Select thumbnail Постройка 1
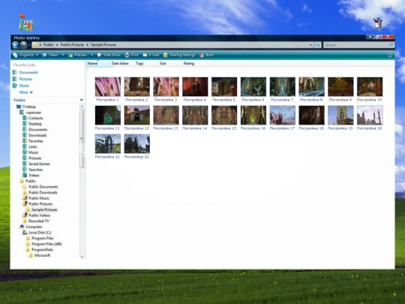 [x=108, y=89]
